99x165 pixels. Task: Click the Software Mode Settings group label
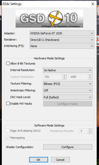(x=49, y=125)
